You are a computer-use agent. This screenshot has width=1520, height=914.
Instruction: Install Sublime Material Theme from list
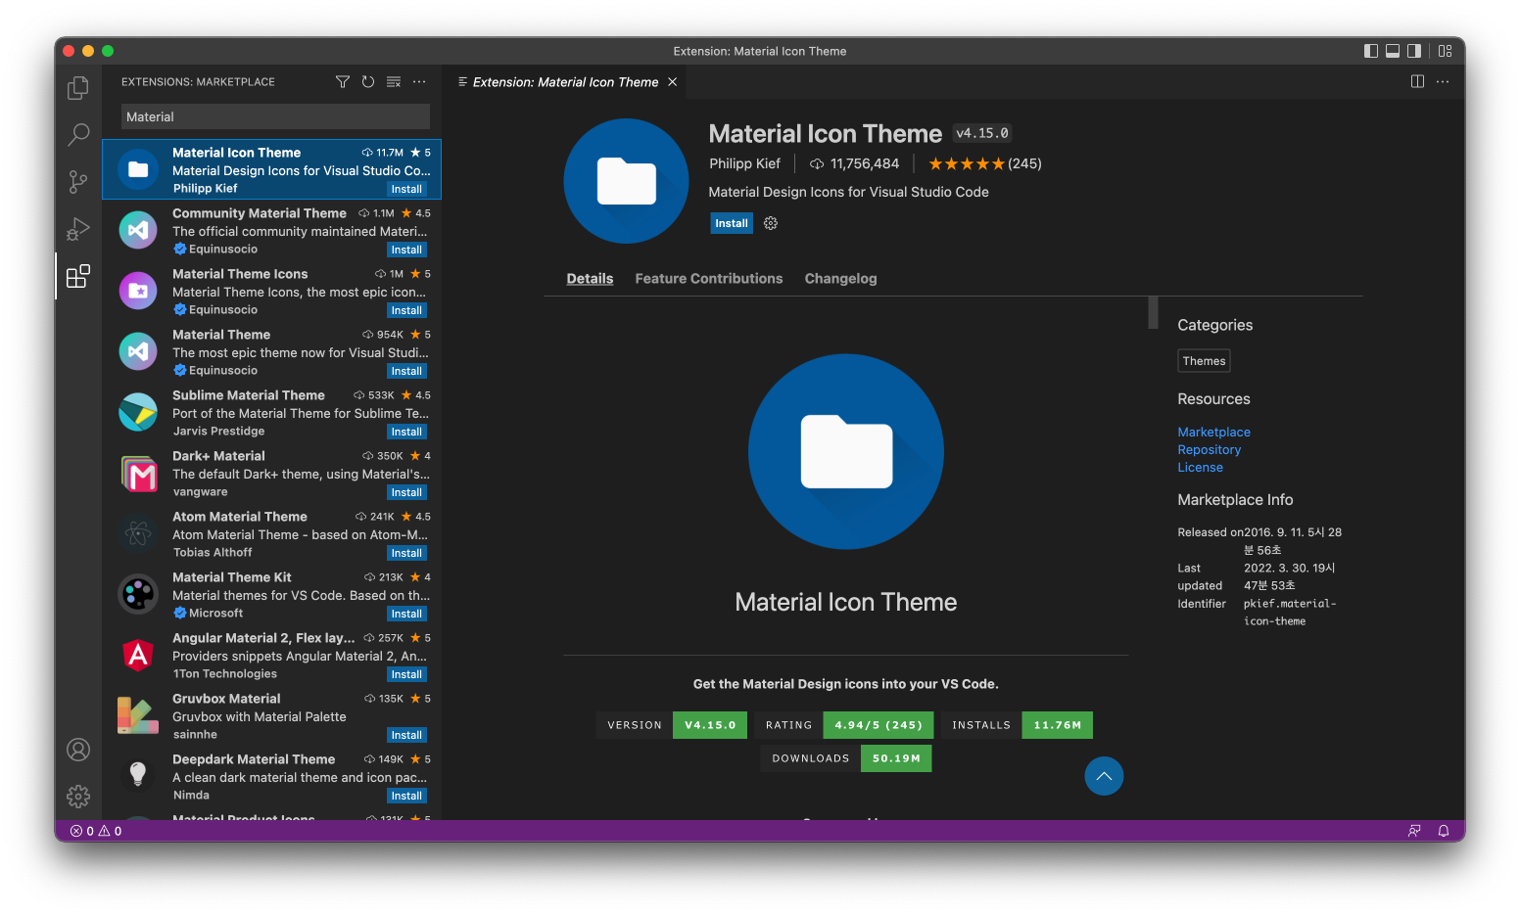click(x=406, y=432)
